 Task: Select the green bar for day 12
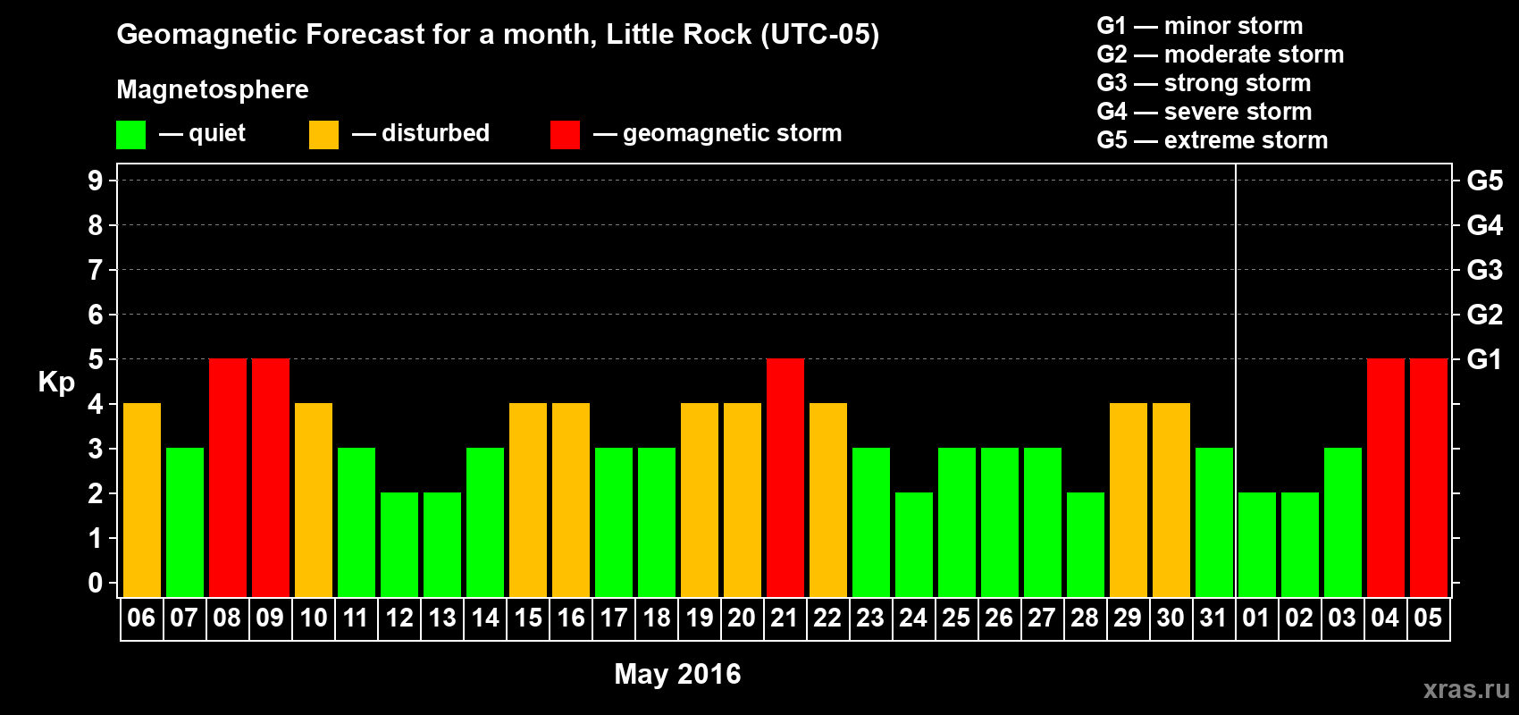point(399,545)
